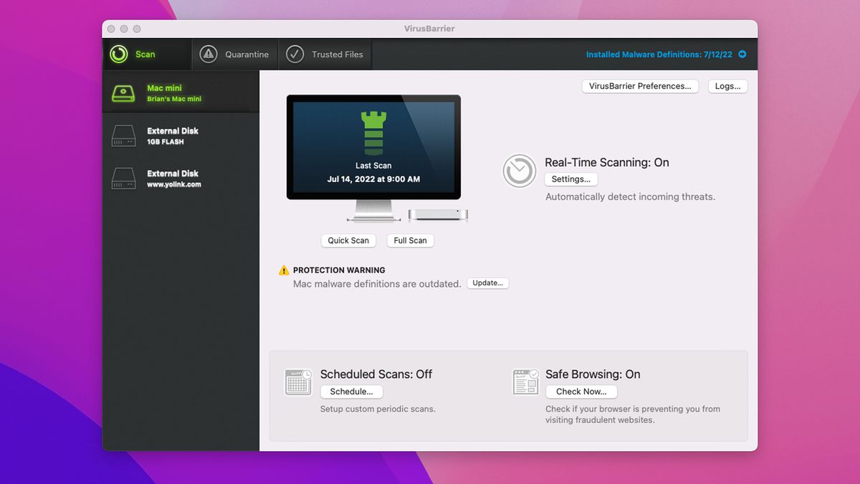Switch to the Quarantine tab
The height and width of the screenshot is (484, 860).
pos(234,54)
